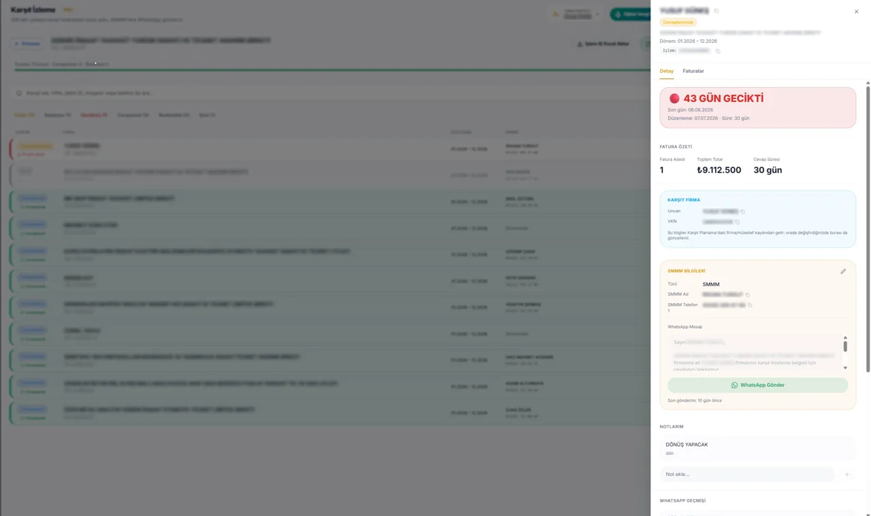
Task: Select the Cevaplanmadı status badge
Action: click(678, 22)
